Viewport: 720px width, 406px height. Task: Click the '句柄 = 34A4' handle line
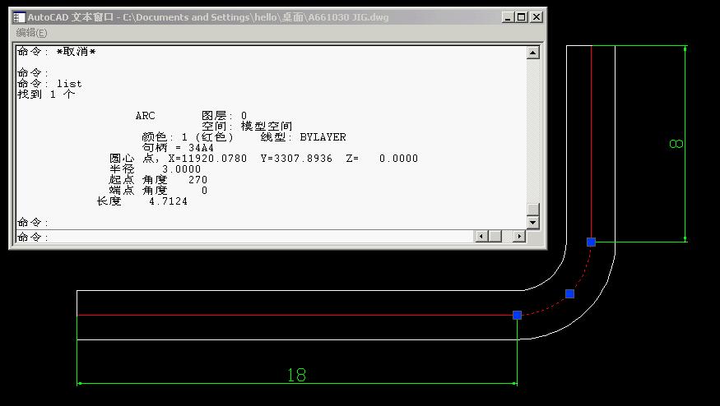(179, 148)
